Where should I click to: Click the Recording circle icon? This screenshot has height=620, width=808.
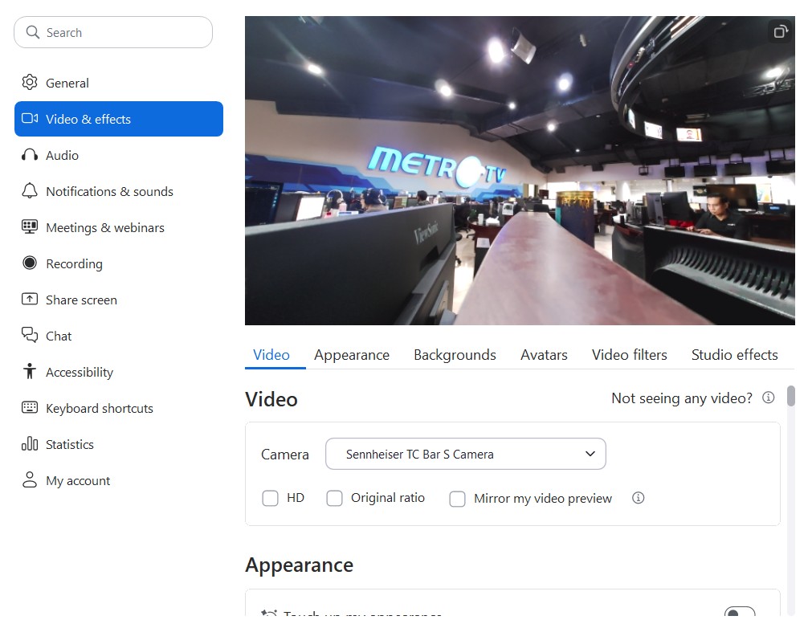coord(30,263)
